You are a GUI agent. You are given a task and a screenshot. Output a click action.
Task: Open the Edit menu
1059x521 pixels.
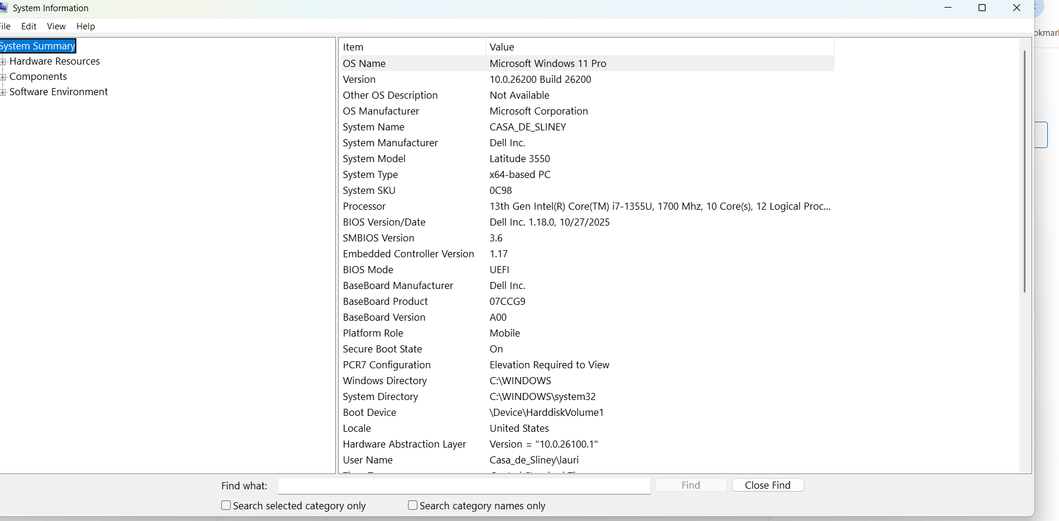[29, 26]
